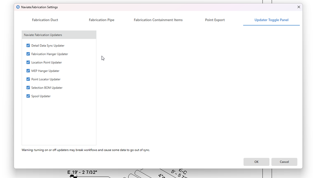
Task: Toggle MEP Hanger Updater checkbox
Action: pos(28,71)
